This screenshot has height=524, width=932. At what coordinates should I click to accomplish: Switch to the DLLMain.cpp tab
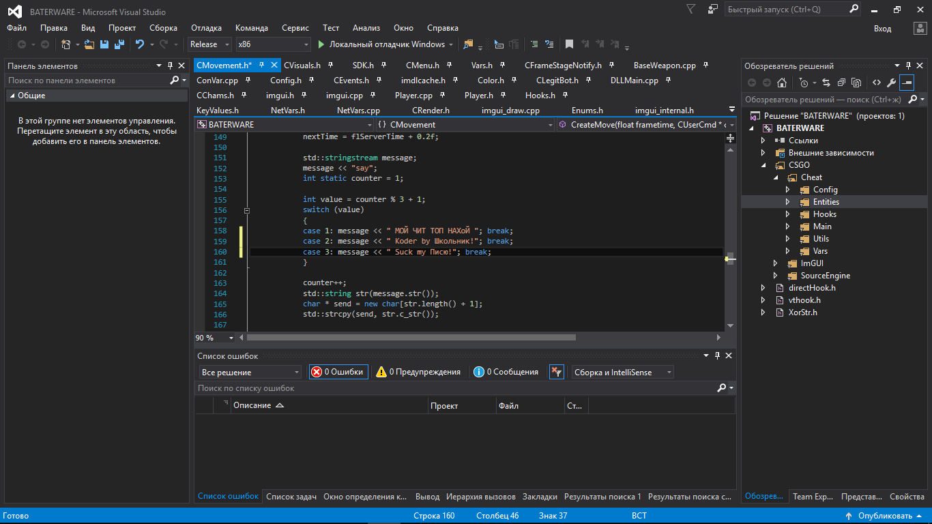pos(634,81)
